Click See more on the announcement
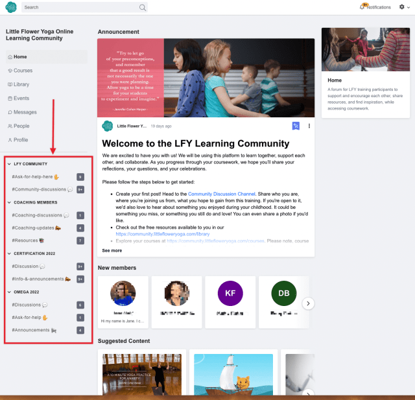 coord(112,250)
